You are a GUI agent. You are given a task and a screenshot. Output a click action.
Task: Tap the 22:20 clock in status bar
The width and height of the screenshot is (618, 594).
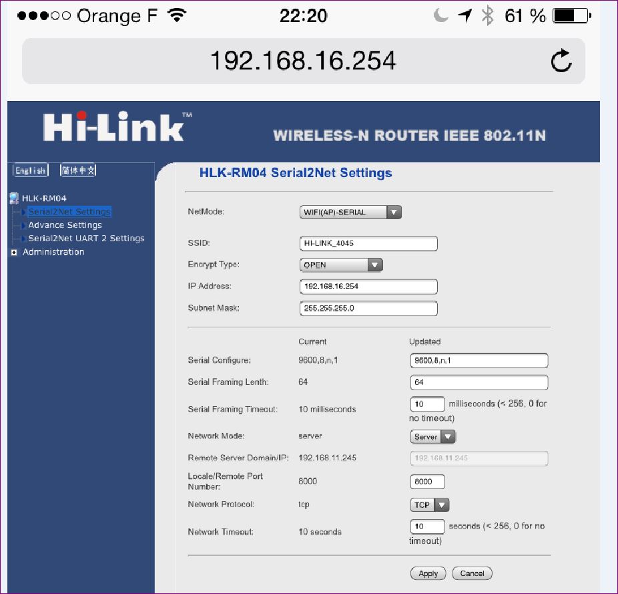click(x=303, y=16)
